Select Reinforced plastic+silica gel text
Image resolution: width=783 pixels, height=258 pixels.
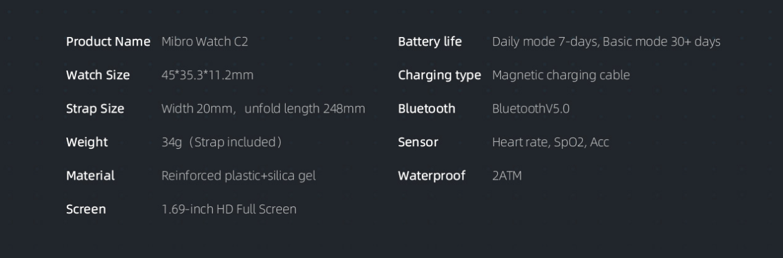tap(239, 176)
